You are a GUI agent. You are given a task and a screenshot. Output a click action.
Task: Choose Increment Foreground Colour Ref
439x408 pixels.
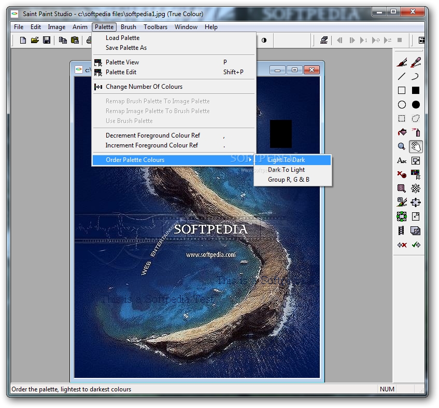pyautogui.click(x=174, y=145)
